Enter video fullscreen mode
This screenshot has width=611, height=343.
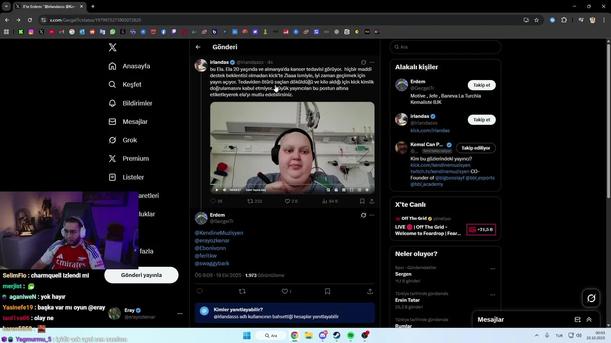coord(352,190)
